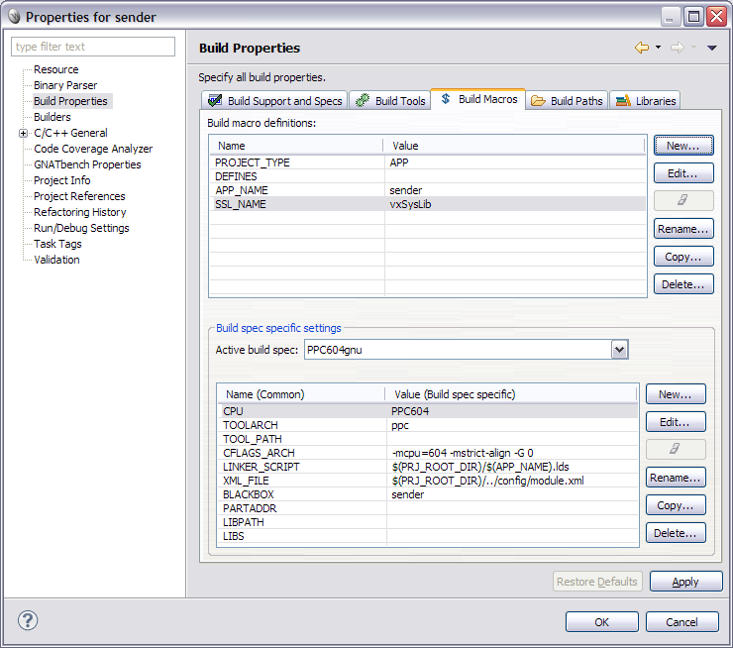This screenshot has height=648, width=733.
Task: Click the eraser icon button beside macro definitions
Action: [683, 200]
